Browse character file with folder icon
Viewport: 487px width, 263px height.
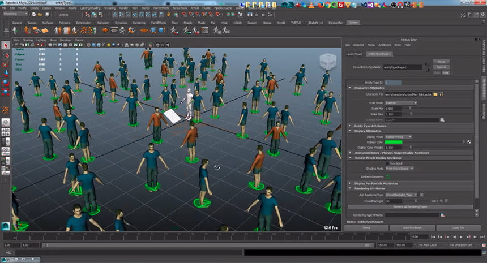435,94
